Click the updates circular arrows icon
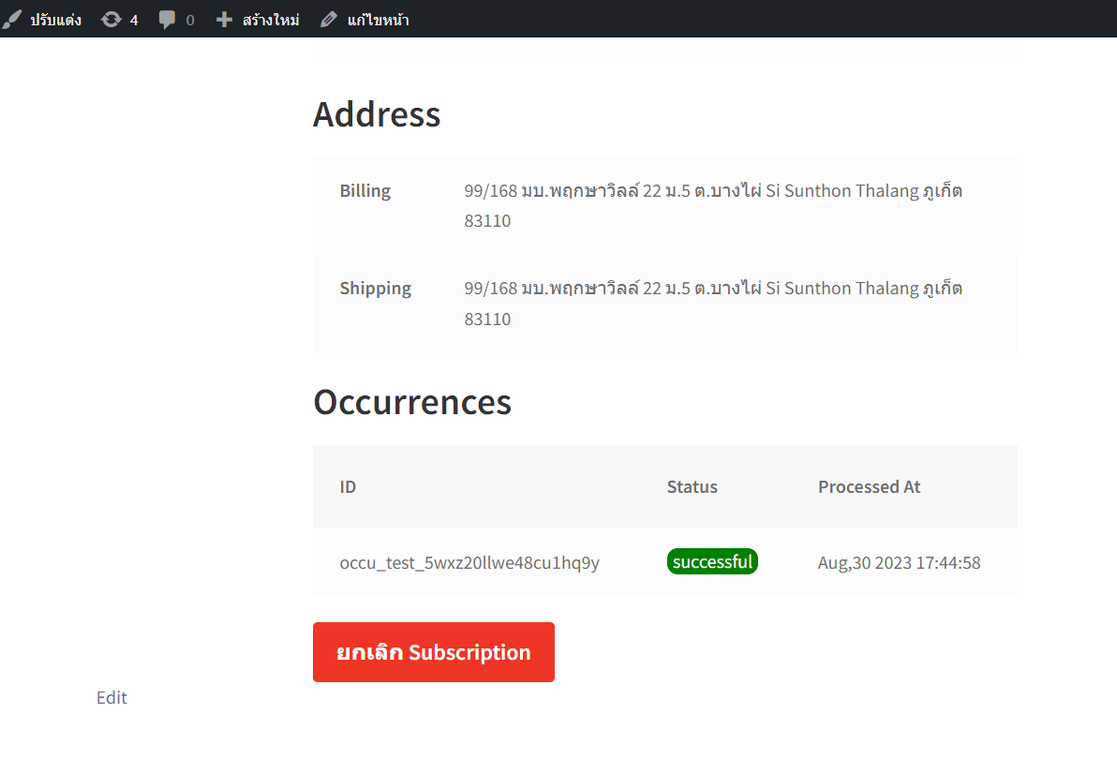Image resolution: width=1117 pixels, height=759 pixels. point(112,19)
